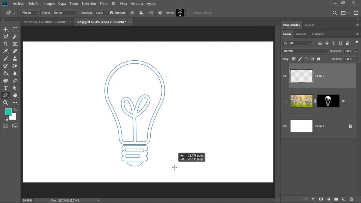The width and height of the screenshot is (361, 203).
Task: Select the Eyedropper tool
Action: pyautogui.click(x=5, y=51)
